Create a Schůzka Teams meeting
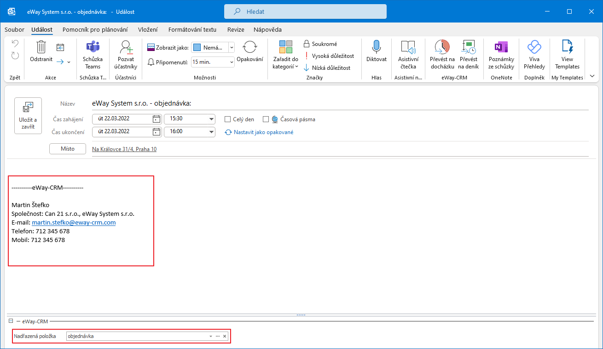Image resolution: width=603 pixels, height=349 pixels. point(93,55)
